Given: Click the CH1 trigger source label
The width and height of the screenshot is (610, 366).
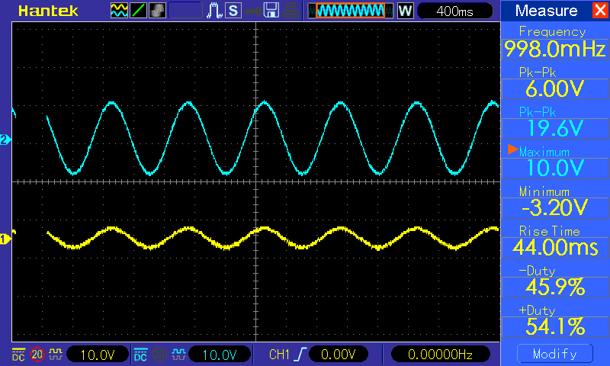Looking at the screenshot, I should [x=279, y=355].
